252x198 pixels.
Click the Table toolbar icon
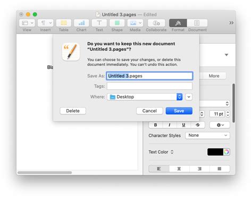64,23
